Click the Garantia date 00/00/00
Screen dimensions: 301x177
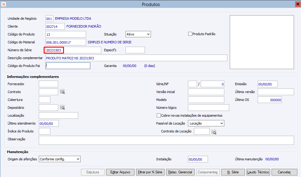point(129,66)
